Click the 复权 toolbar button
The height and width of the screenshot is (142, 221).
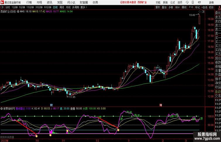pyautogui.click(x=158, y=7)
